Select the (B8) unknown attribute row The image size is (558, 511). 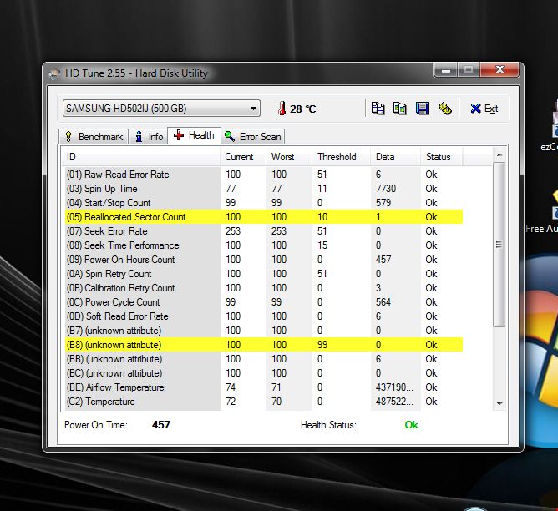(x=264, y=345)
